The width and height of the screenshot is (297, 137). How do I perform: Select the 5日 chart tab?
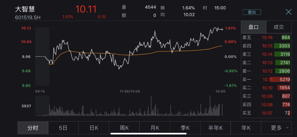(63, 128)
